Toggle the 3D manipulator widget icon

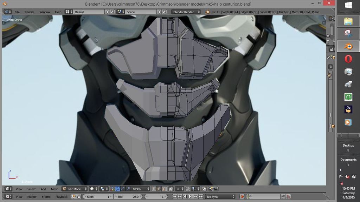point(112,189)
